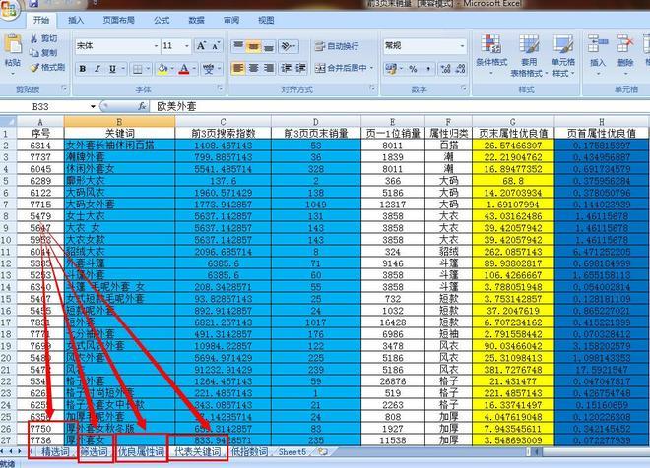Select all cells corner button
The image size is (650, 468).
[x=8, y=122]
